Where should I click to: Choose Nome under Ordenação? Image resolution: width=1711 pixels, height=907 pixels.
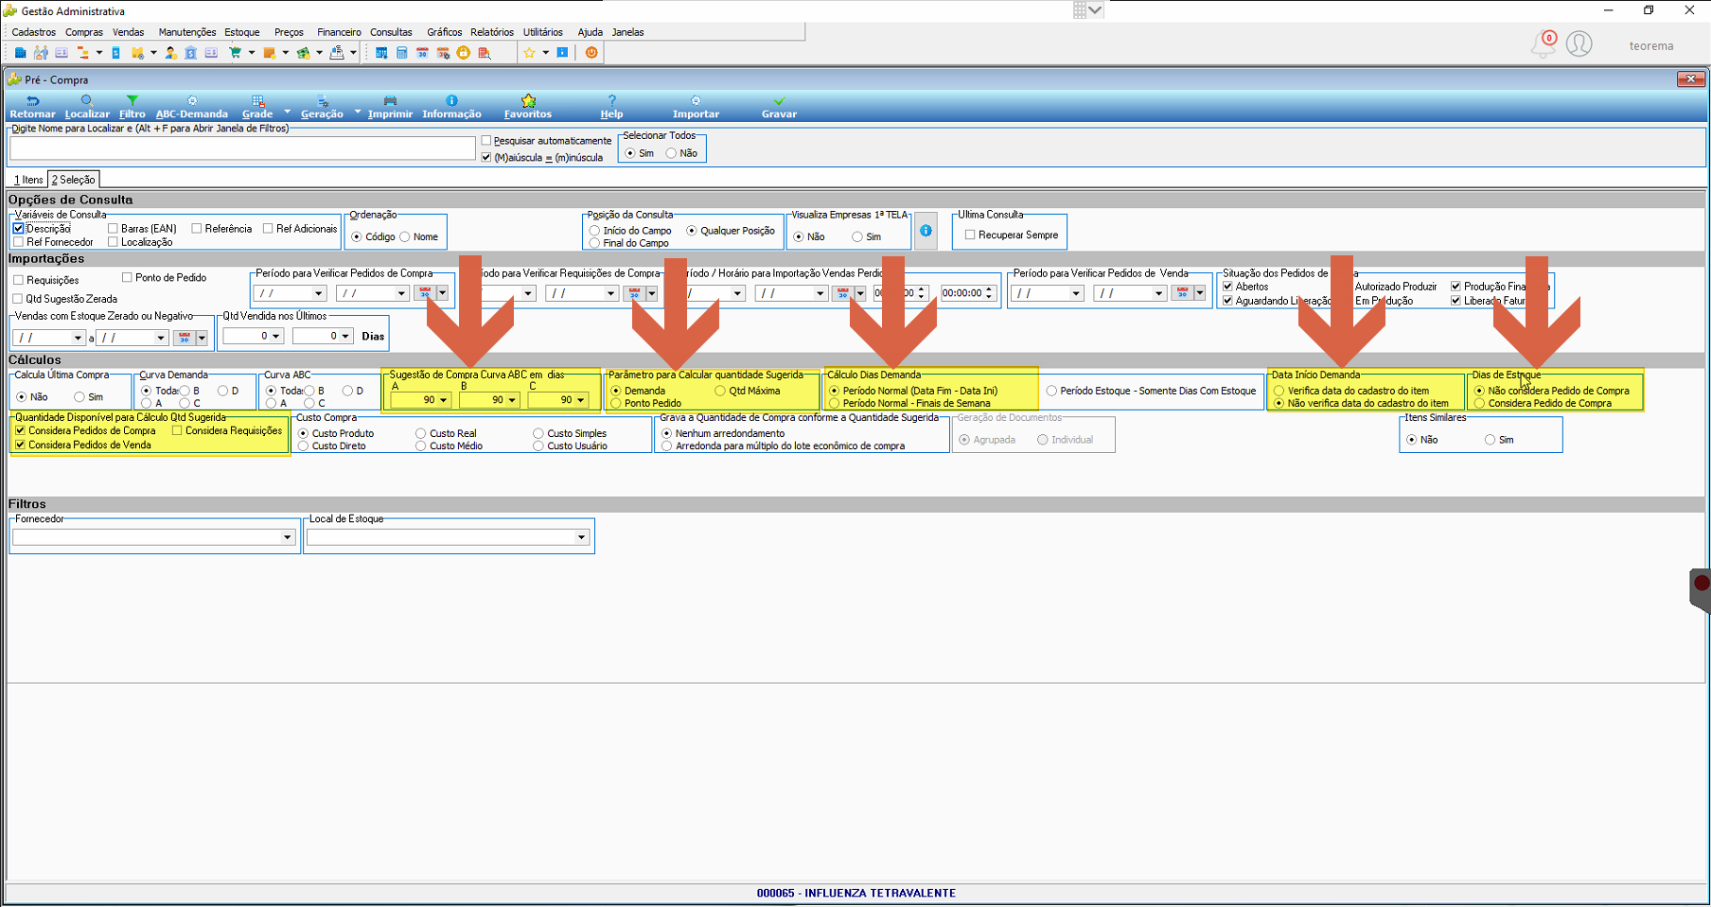tap(405, 236)
